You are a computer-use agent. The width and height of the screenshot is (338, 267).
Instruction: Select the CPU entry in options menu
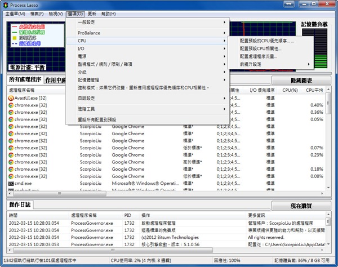click(147, 41)
